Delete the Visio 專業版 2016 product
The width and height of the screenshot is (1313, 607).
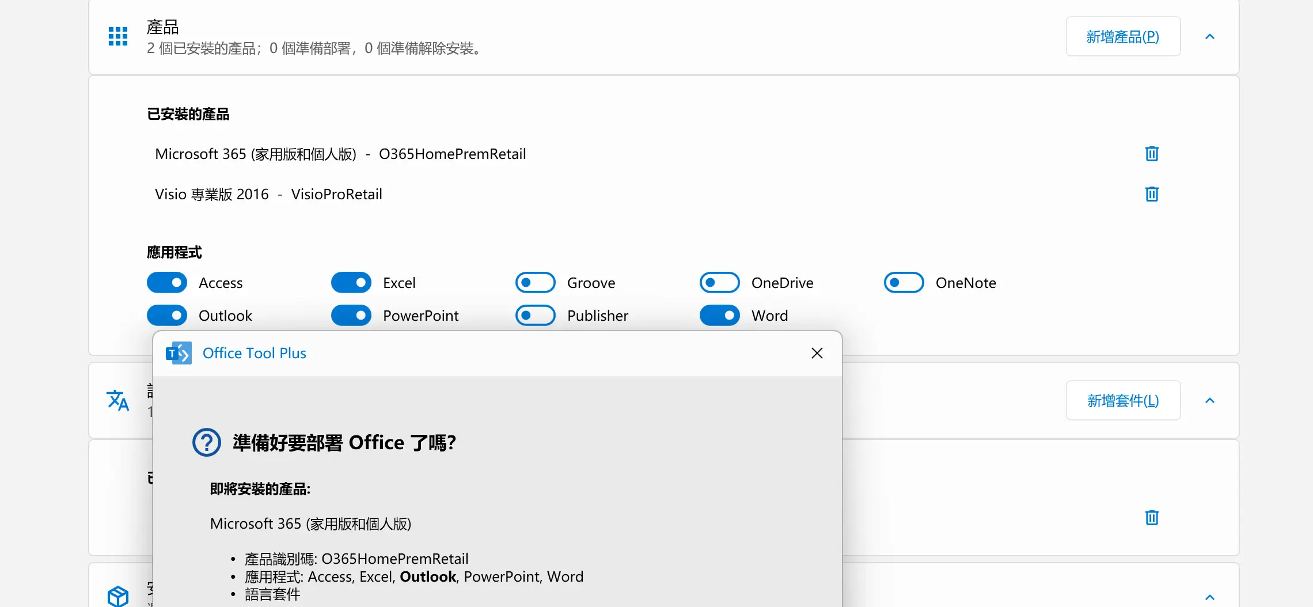click(x=1152, y=194)
